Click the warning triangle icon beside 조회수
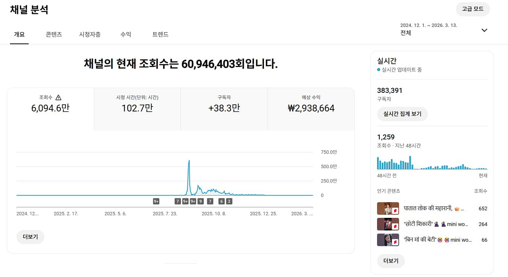508x277 pixels. tap(58, 98)
